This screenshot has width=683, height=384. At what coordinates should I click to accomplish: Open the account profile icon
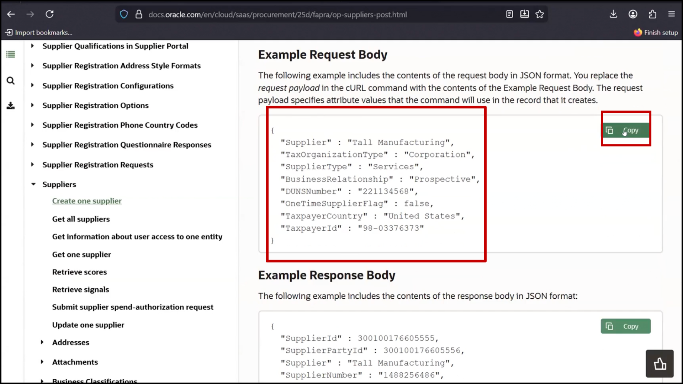tap(633, 14)
